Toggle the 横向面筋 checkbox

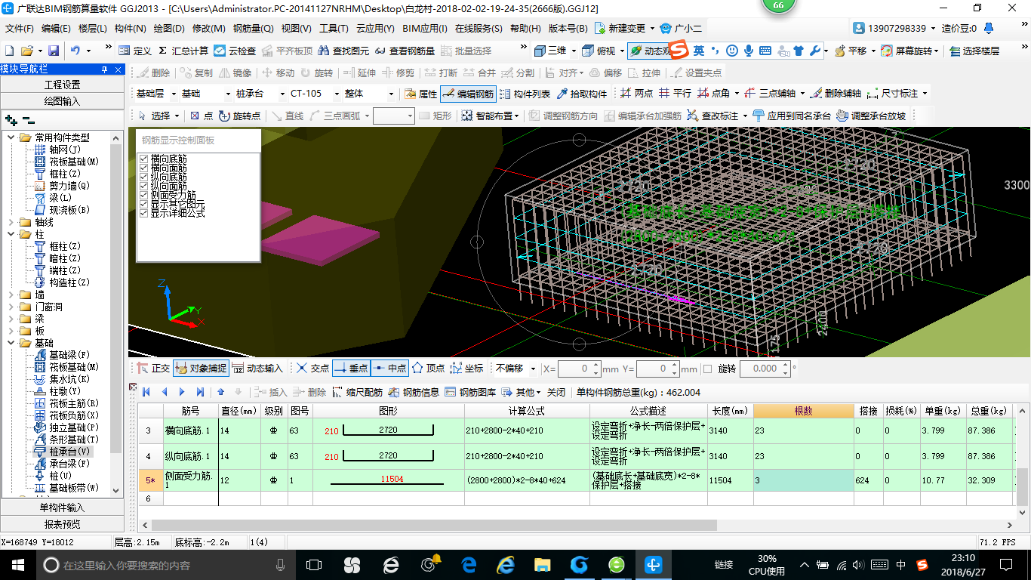[144, 168]
